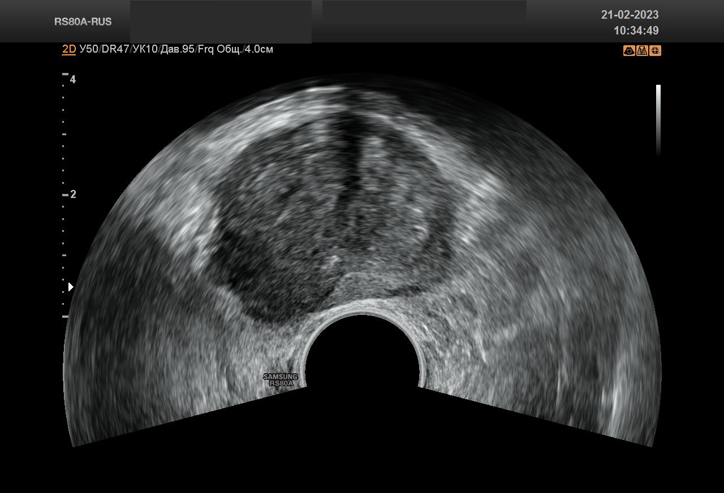
Task: Click the grayscale map bar
Action: tap(658, 120)
